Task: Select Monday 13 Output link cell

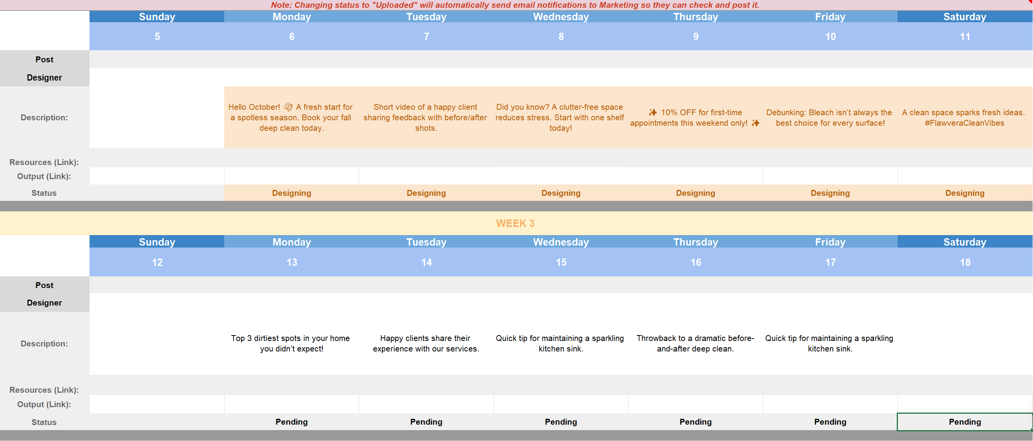Action: tap(292, 404)
